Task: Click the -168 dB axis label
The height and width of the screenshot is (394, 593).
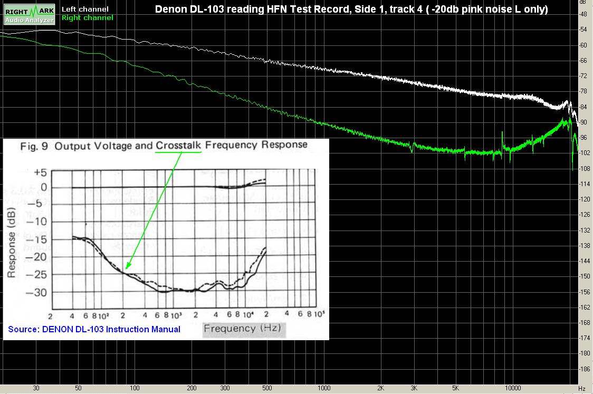Action: coord(585,323)
